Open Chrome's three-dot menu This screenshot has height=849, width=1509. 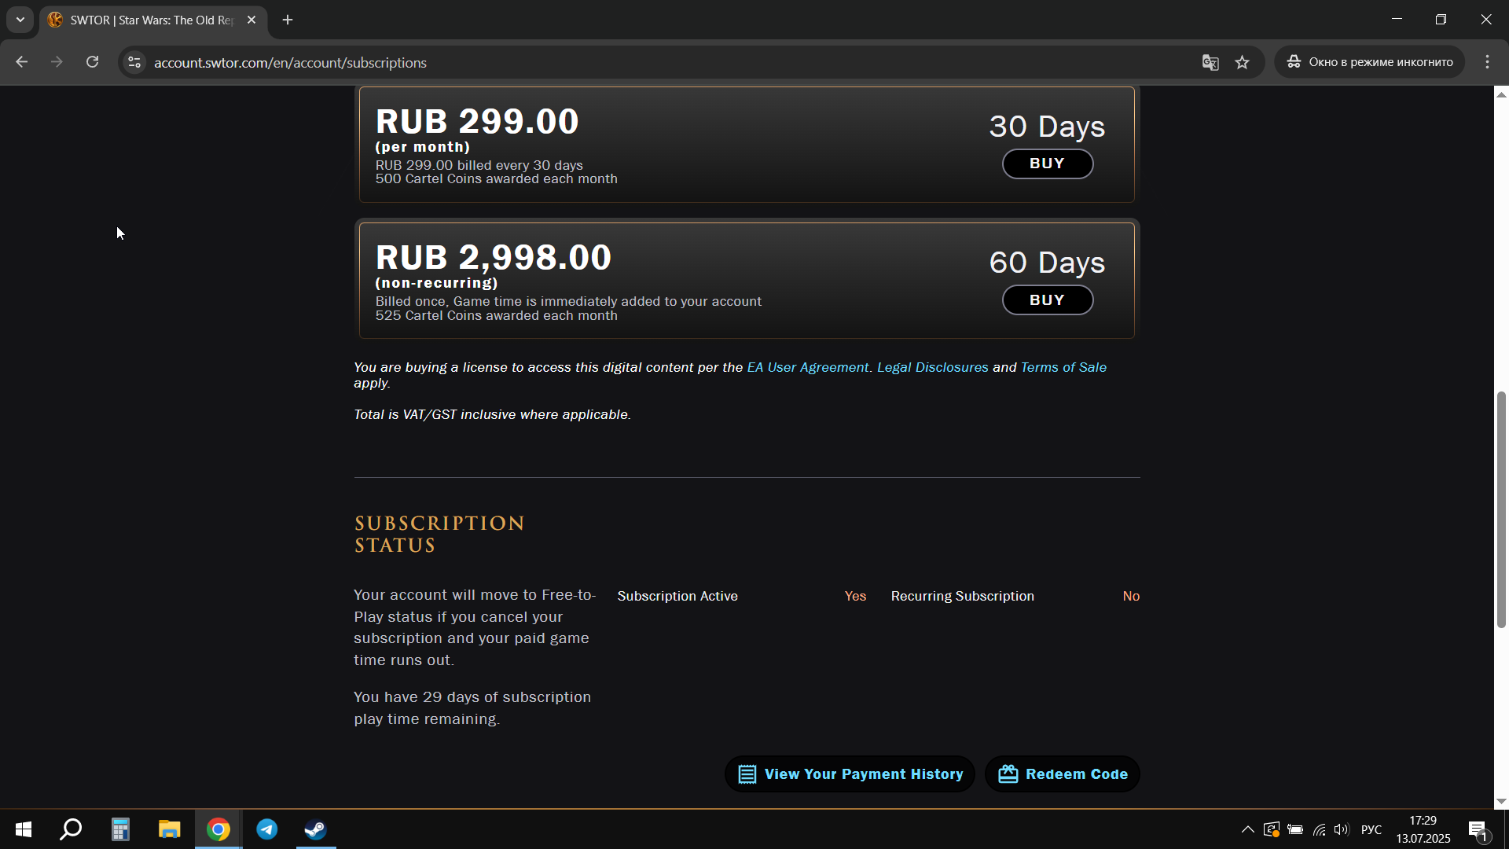click(x=1487, y=62)
